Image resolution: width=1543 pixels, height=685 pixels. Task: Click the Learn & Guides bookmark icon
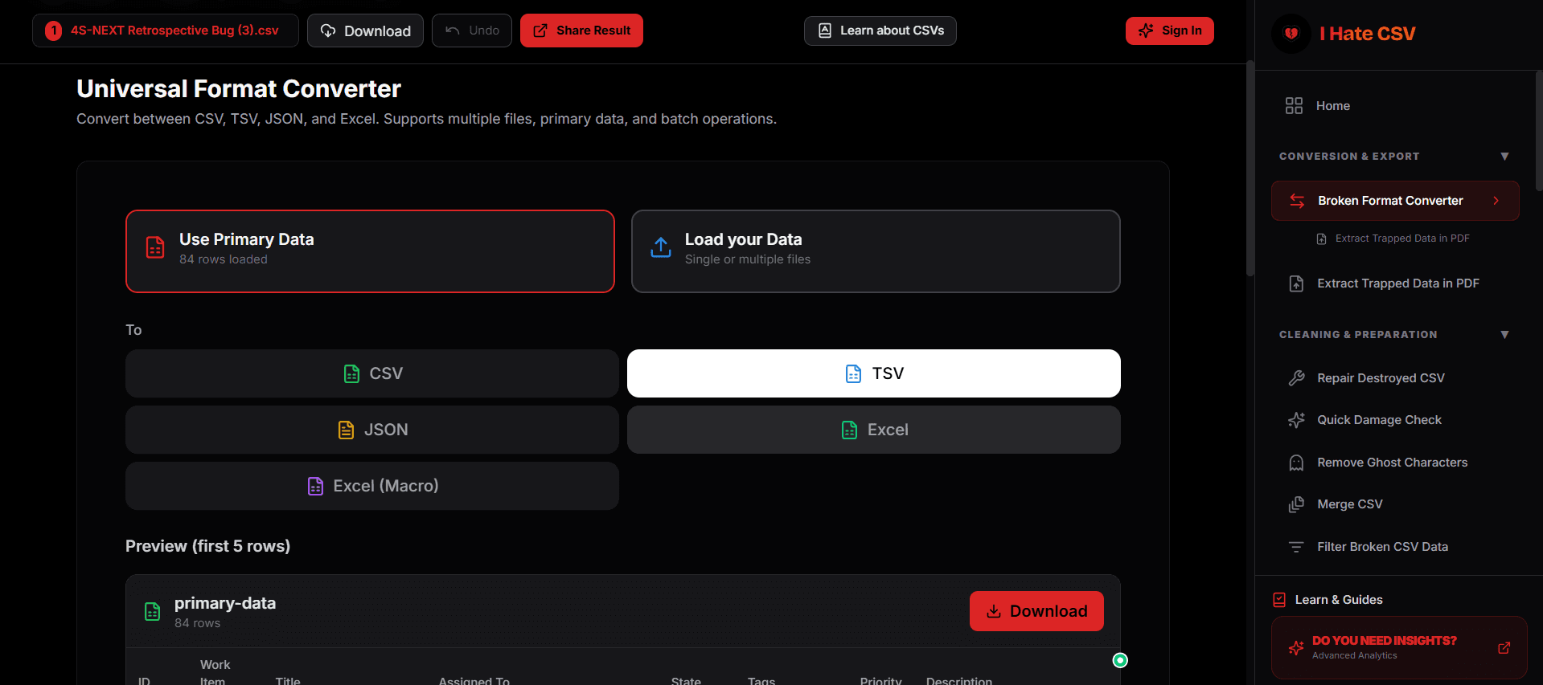click(1279, 600)
